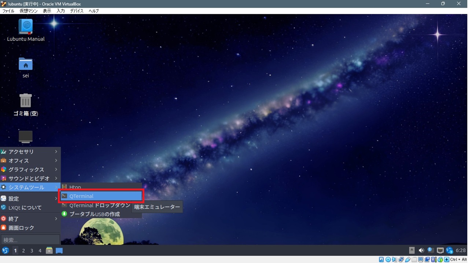469x263 pixels.
Task: Open the removable media eject tray icon
Action: pos(412,251)
